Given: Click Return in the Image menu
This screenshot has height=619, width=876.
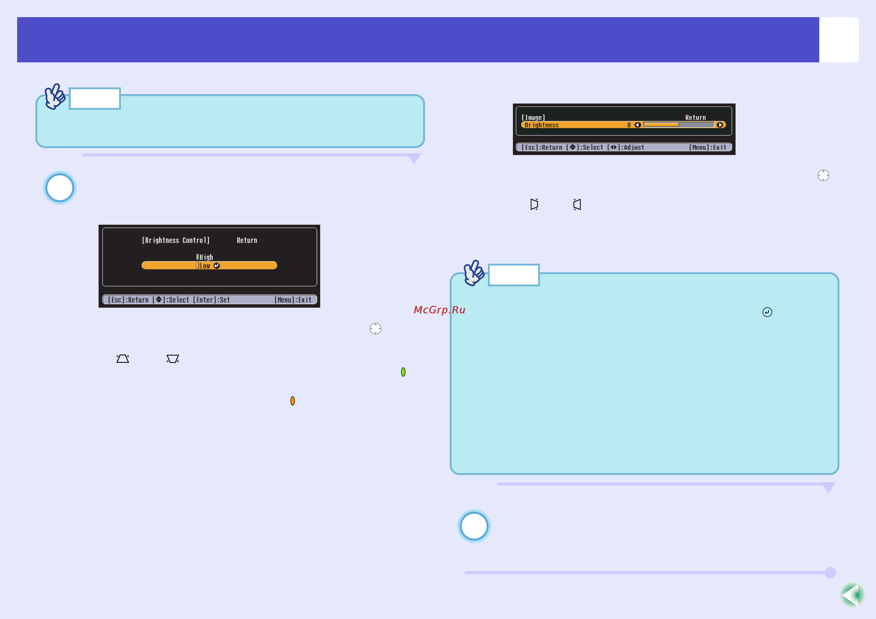Looking at the screenshot, I should [695, 118].
